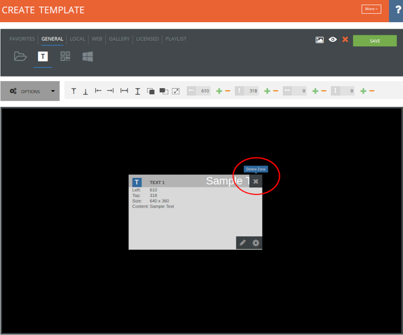The height and width of the screenshot is (335, 403).
Task: Save the template
Action: pyautogui.click(x=375, y=41)
